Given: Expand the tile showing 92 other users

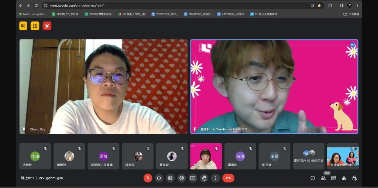Looking at the screenshot, I should click(309, 156).
